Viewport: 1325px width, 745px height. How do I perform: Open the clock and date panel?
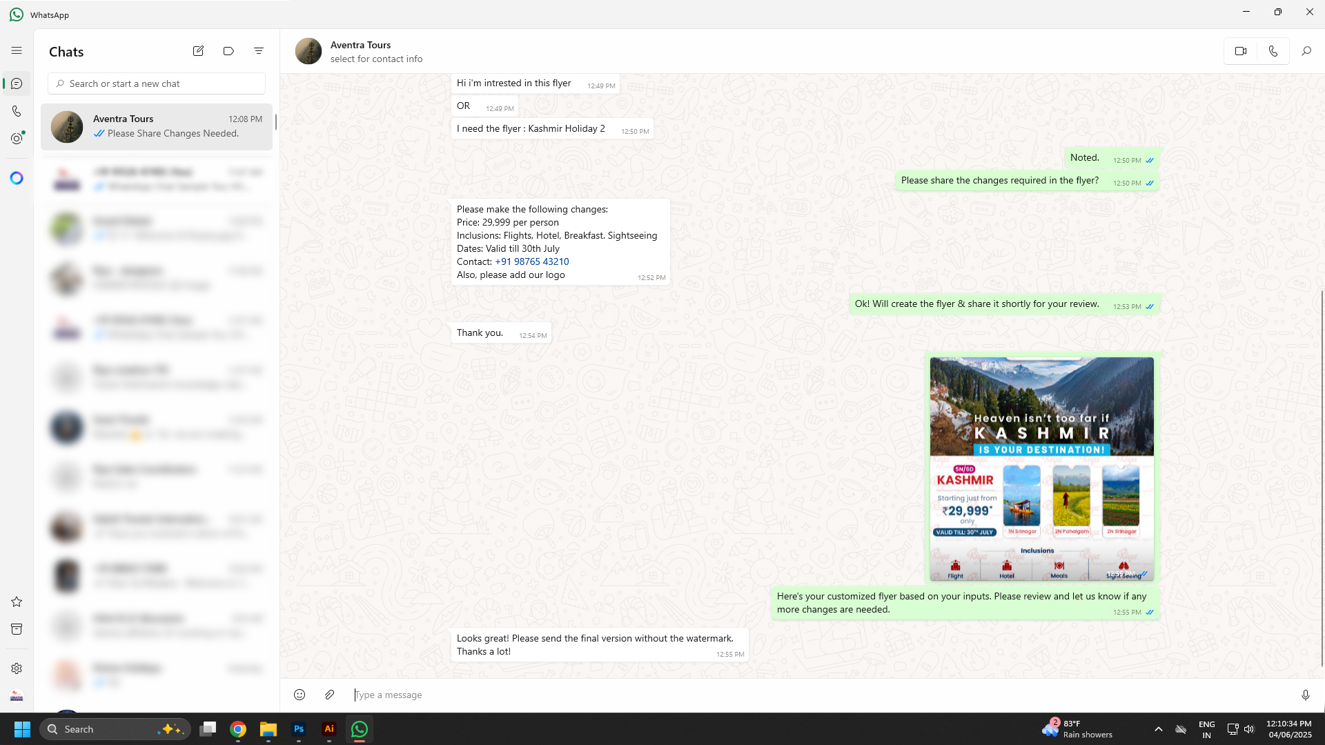click(1289, 729)
